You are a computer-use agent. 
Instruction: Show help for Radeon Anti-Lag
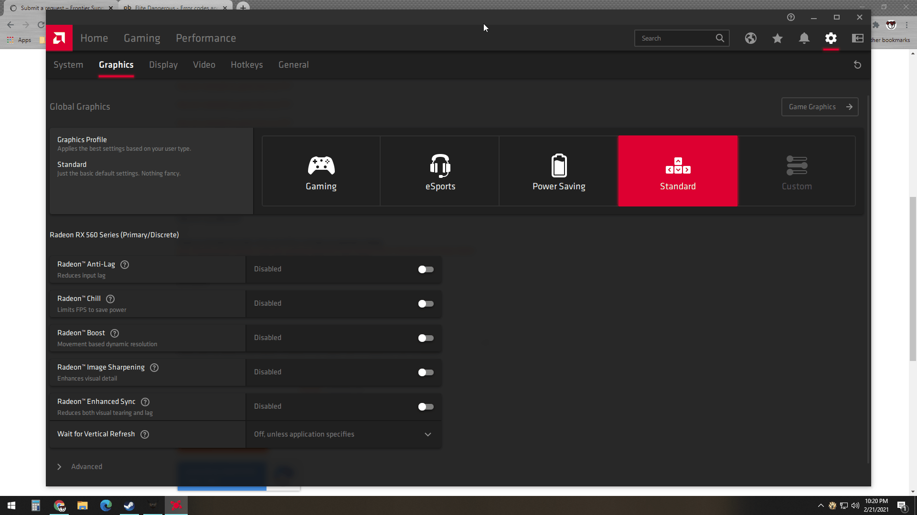(x=125, y=265)
